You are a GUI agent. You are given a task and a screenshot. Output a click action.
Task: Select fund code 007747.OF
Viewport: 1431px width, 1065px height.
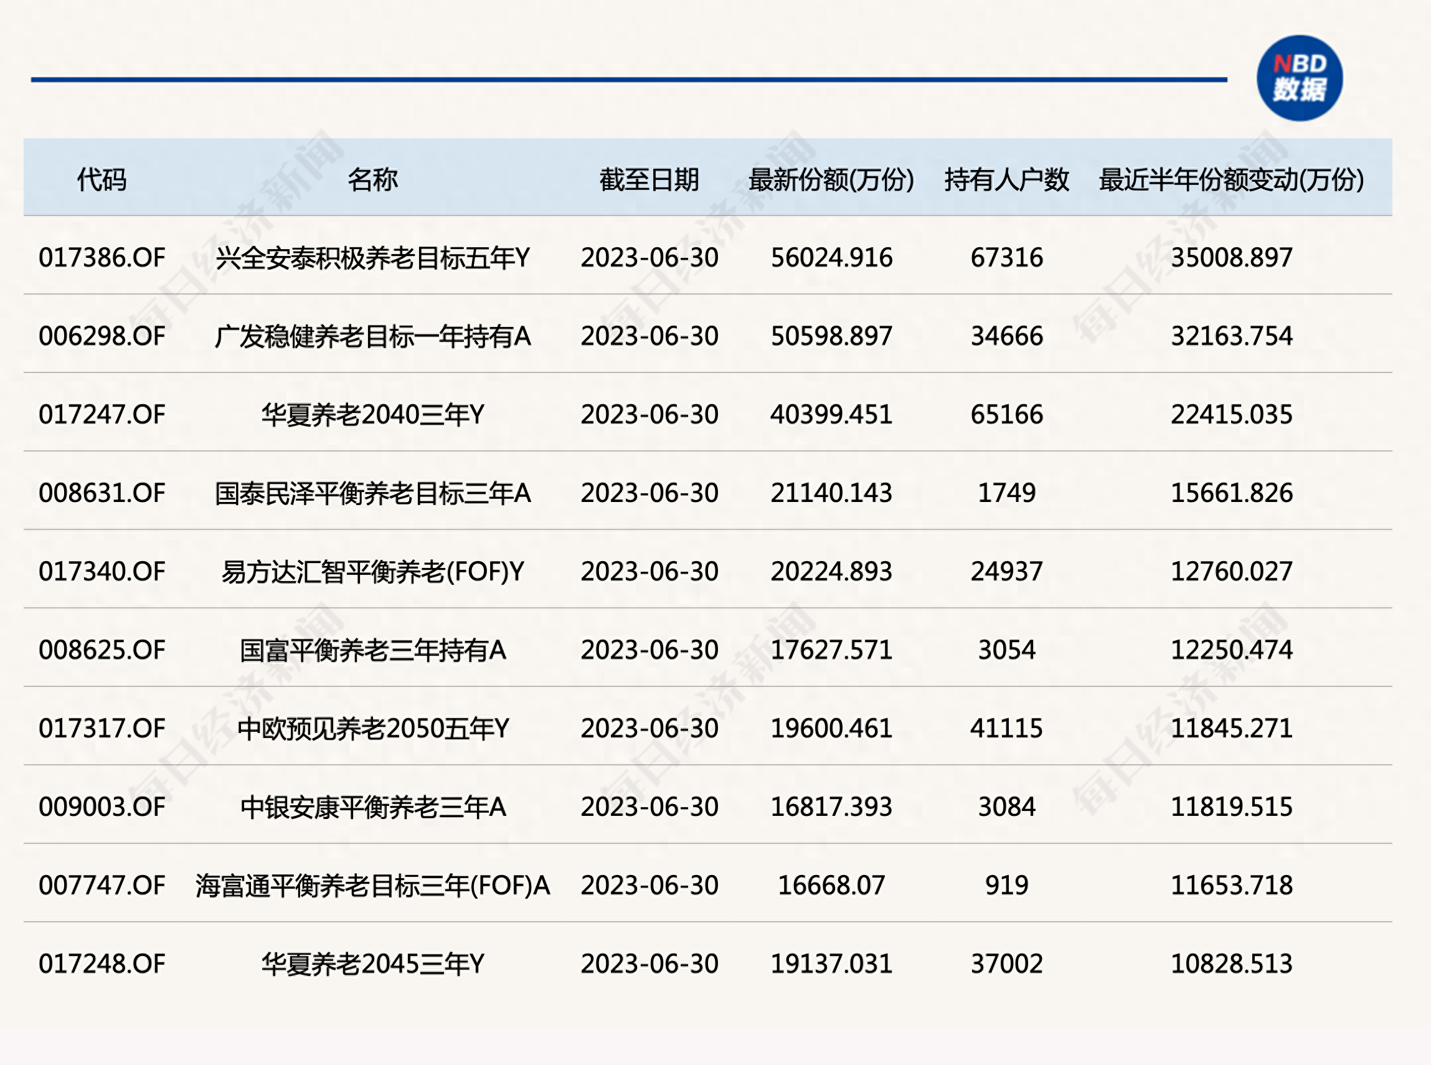[103, 885]
